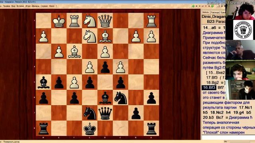Click the 'Dinic,Dragan' game header
This screenshot has height=143, width=255.
tap(214, 17)
